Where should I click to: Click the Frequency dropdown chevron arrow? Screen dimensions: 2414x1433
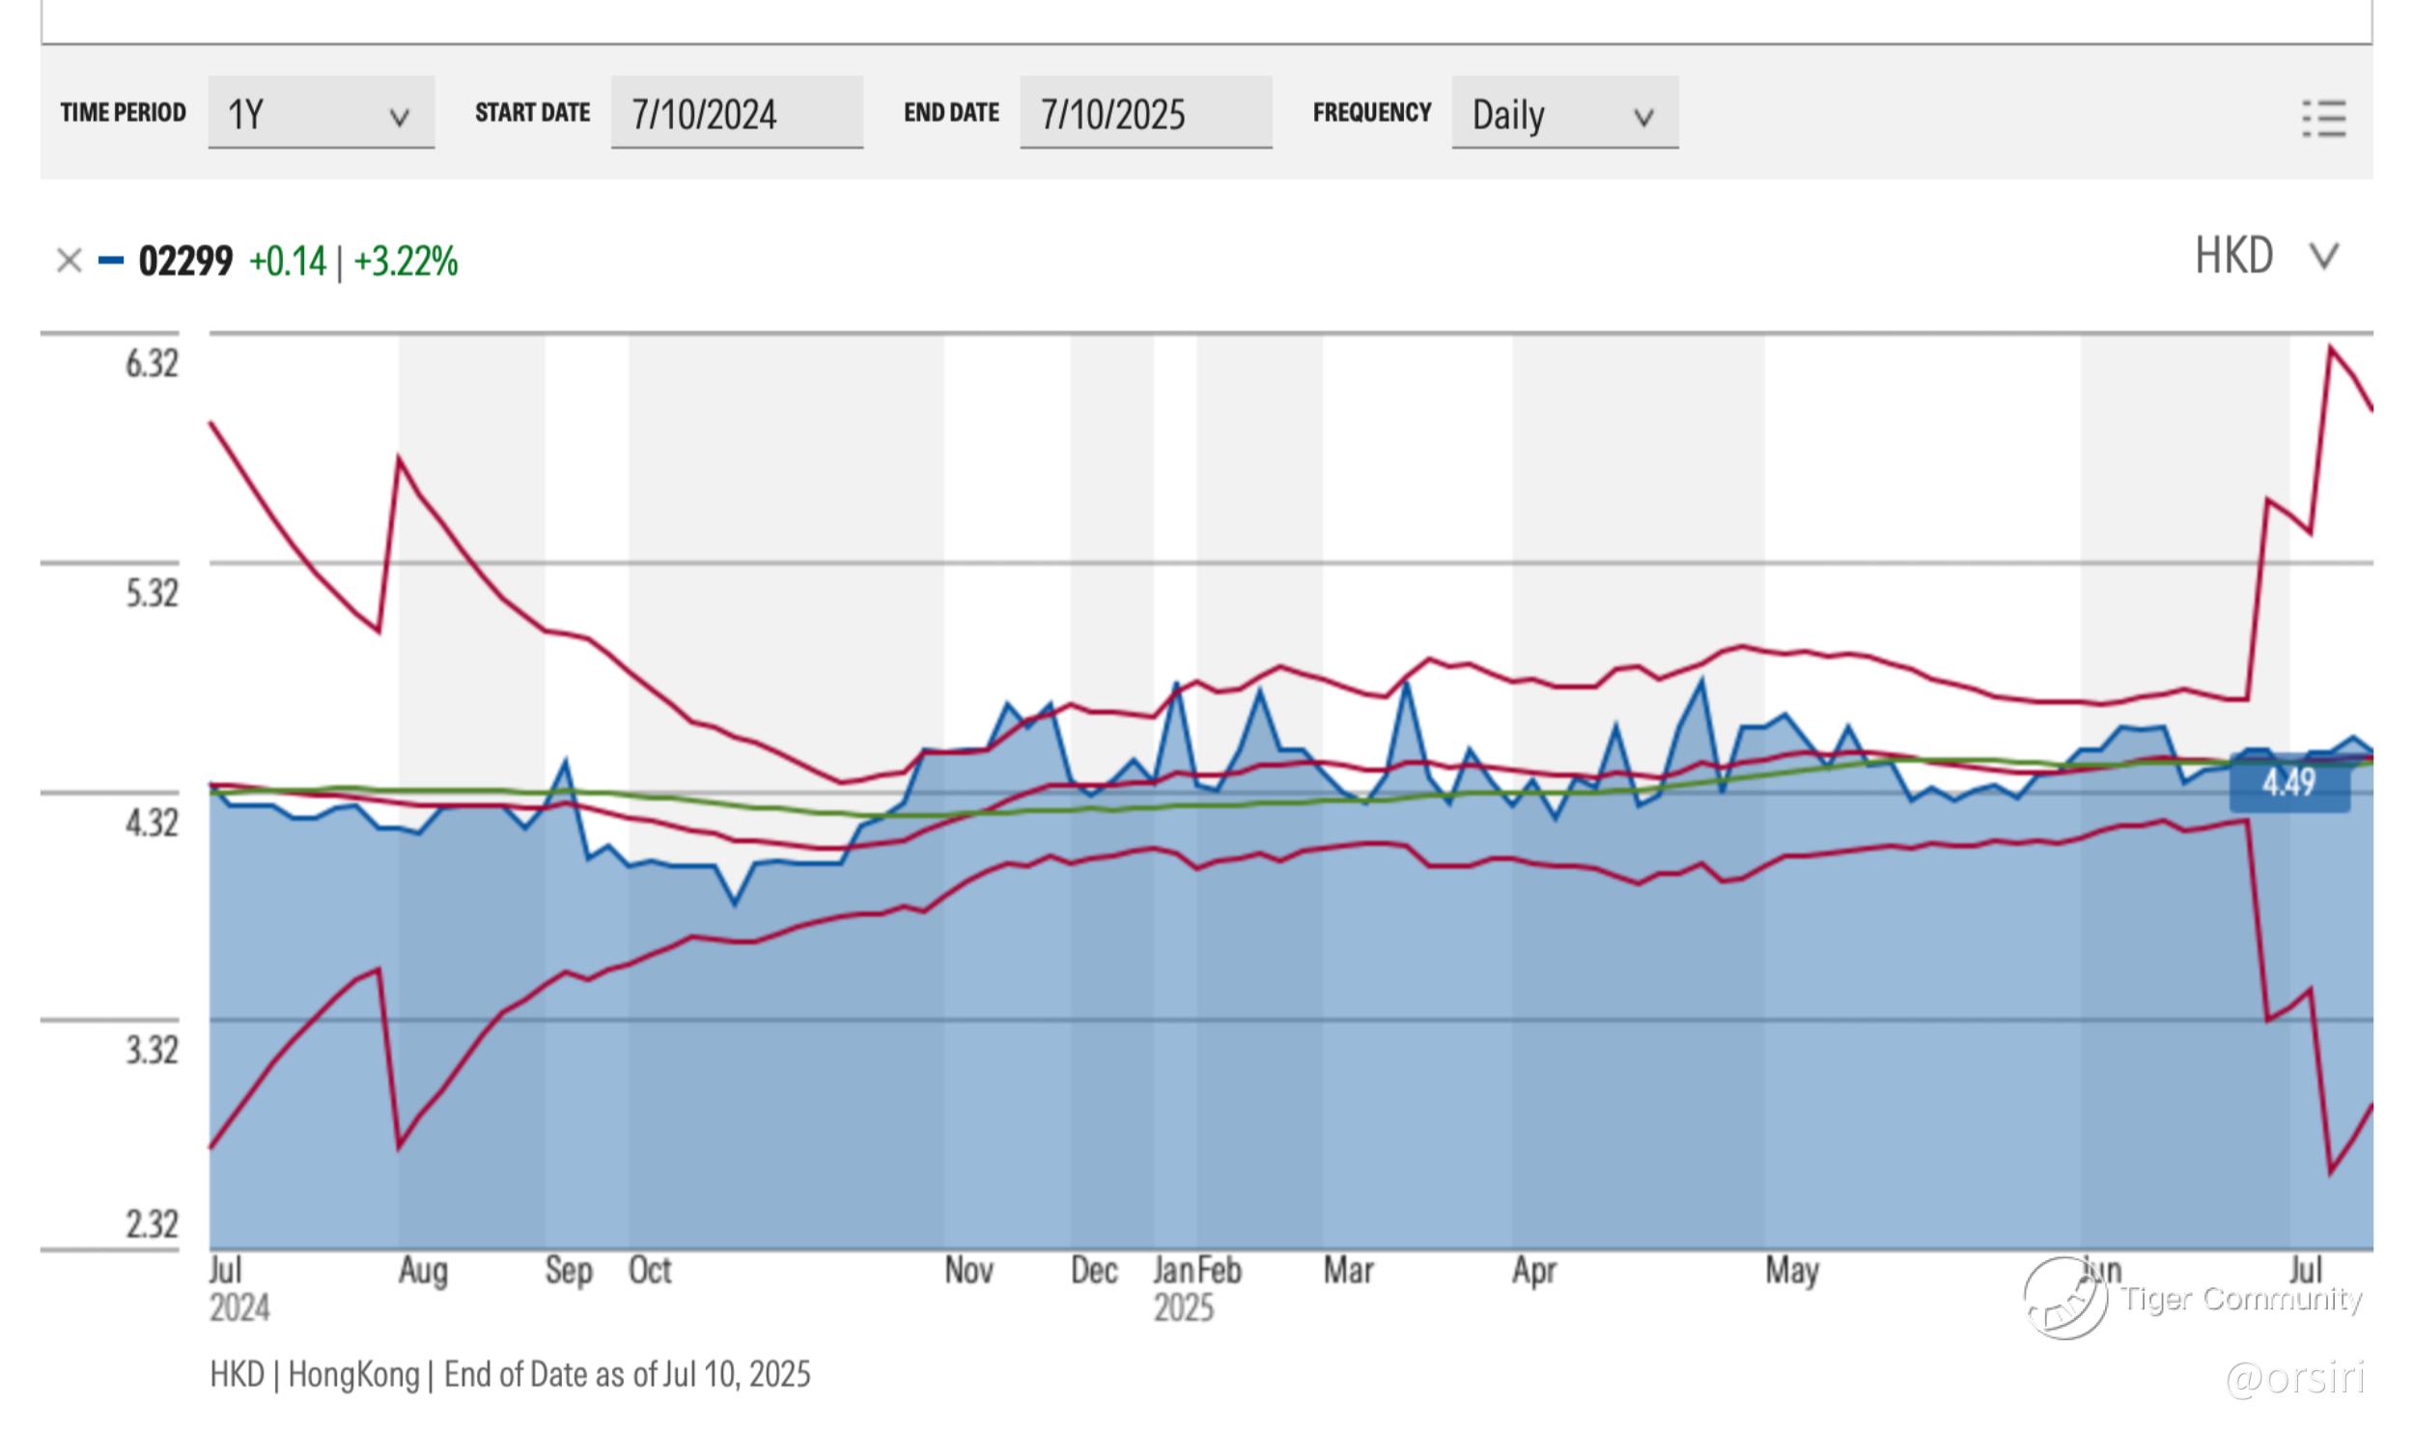[x=1642, y=118]
